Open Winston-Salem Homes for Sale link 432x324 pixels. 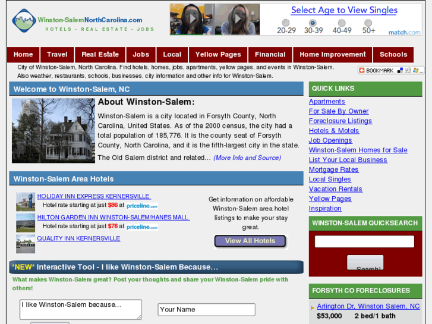point(358,150)
